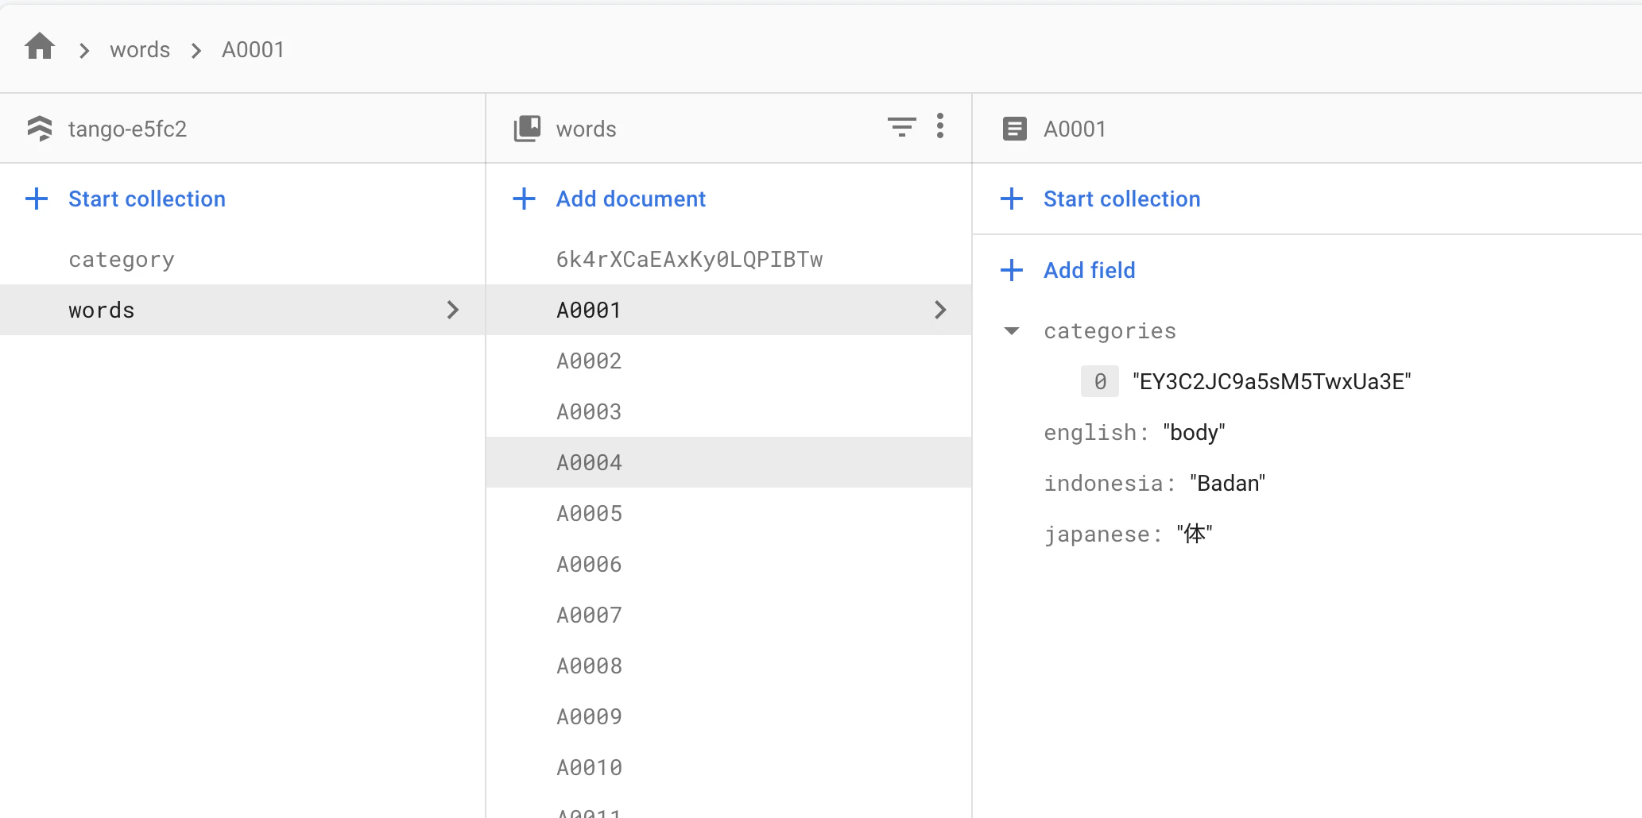Collapse the categories array field
Screen dimensions: 1642x818
click(1012, 331)
